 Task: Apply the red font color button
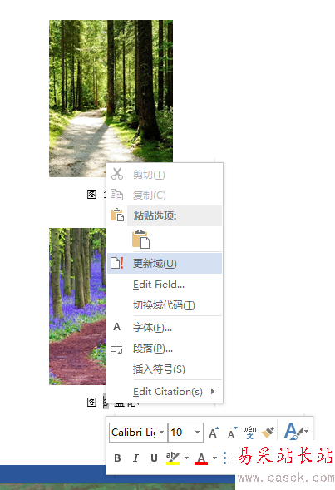tap(201, 458)
